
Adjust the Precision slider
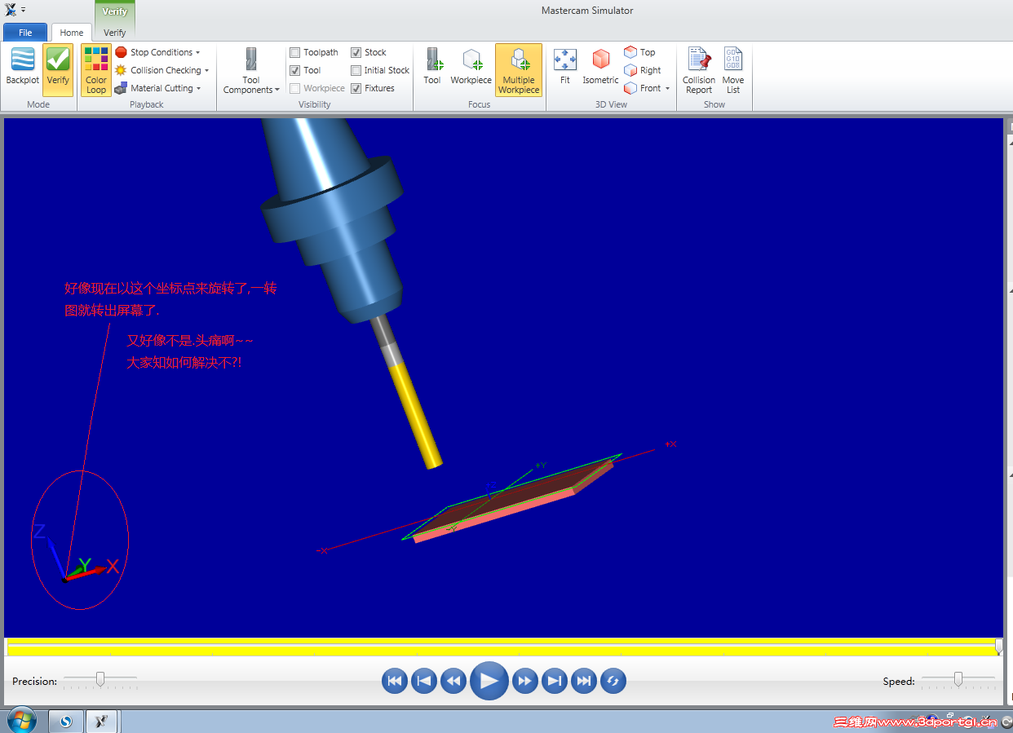[x=100, y=678]
